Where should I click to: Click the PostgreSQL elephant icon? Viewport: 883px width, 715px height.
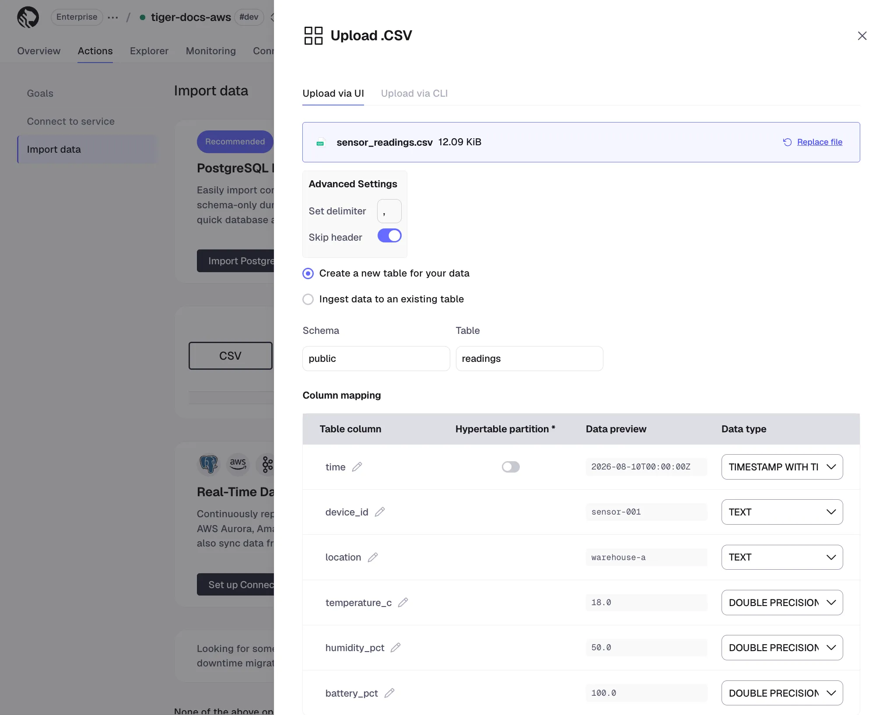click(x=209, y=464)
